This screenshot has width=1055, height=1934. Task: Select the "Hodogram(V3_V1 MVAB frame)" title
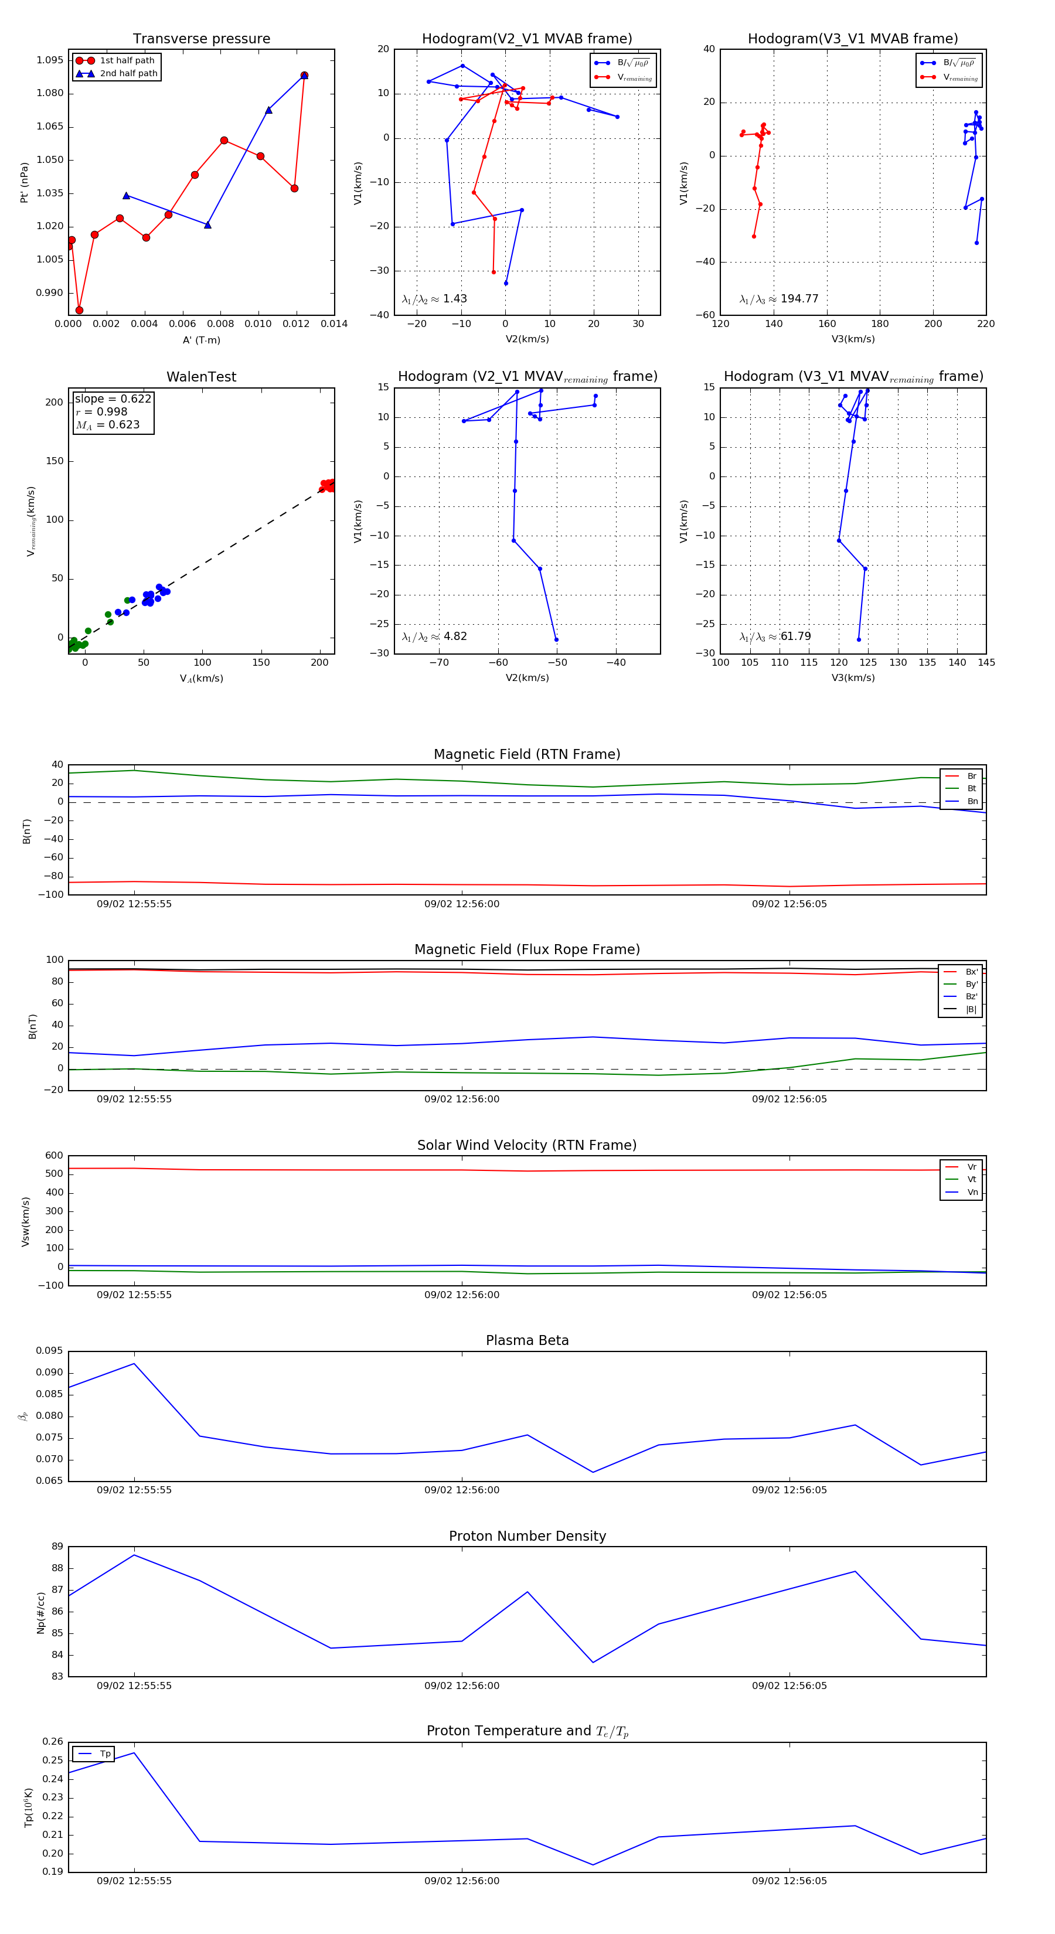click(853, 39)
